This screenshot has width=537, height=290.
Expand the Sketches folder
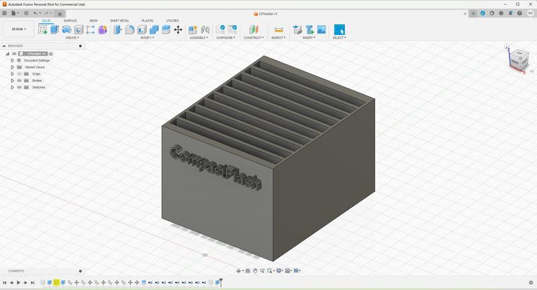point(12,87)
